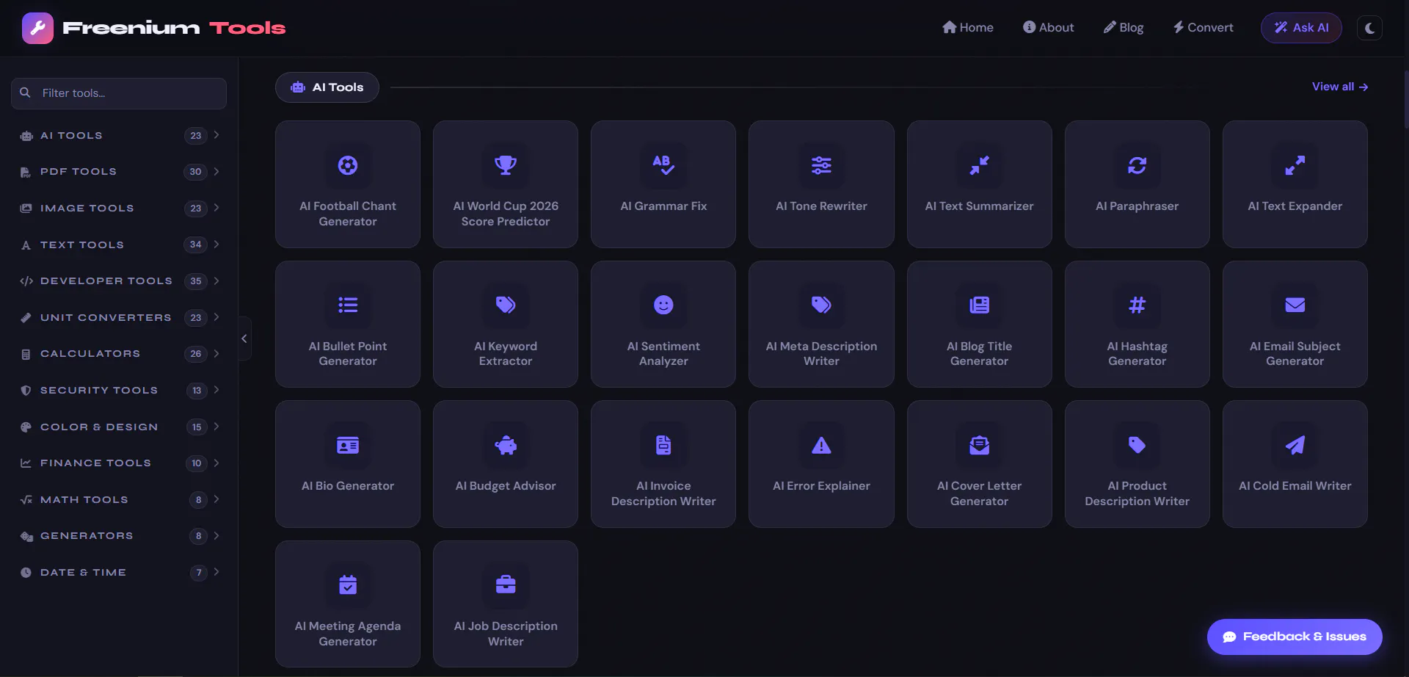
Task: Expand the Date & Time sidebar category
Action: (119, 572)
